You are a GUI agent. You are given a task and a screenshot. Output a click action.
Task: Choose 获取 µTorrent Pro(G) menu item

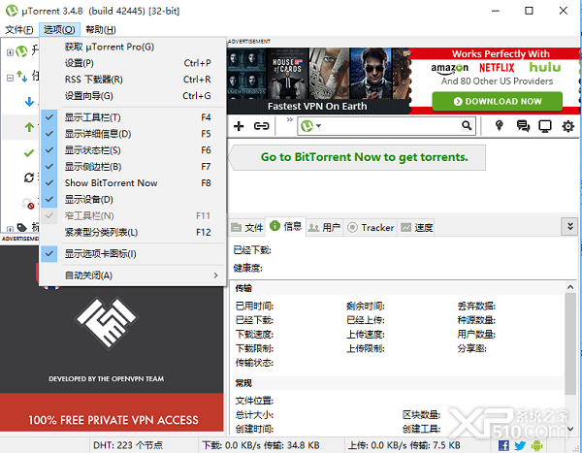click(133, 47)
